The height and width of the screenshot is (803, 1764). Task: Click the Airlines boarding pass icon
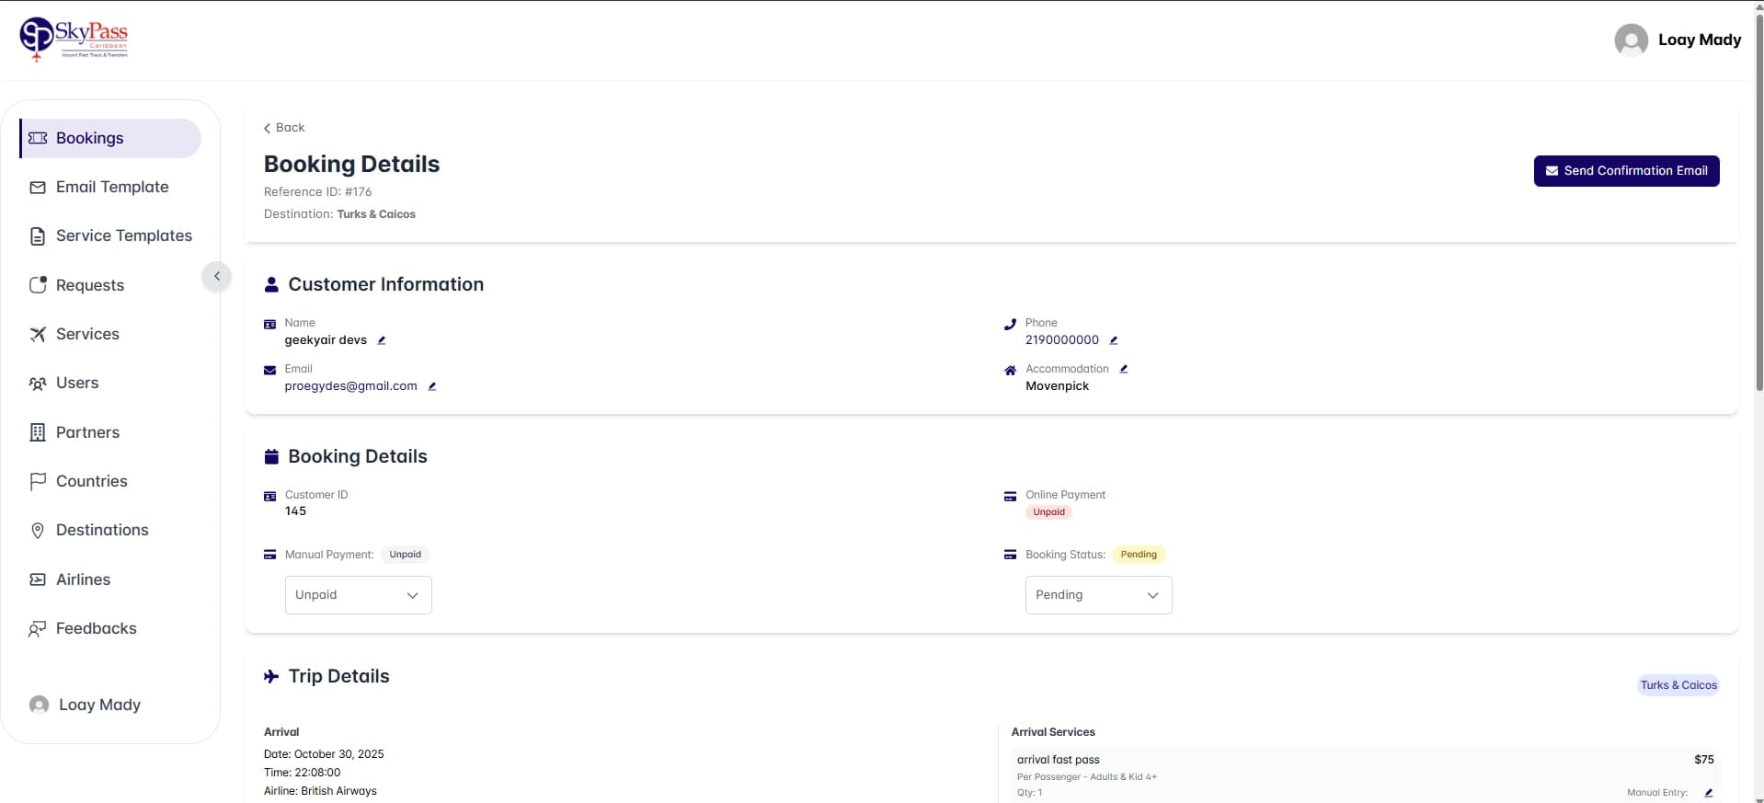(x=38, y=579)
